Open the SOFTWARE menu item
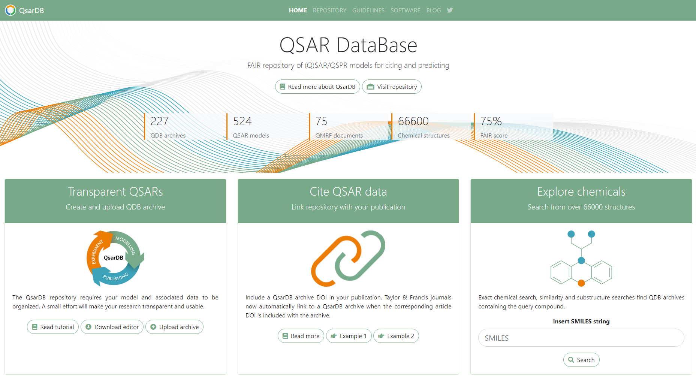The width and height of the screenshot is (696, 377). pos(405,10)
